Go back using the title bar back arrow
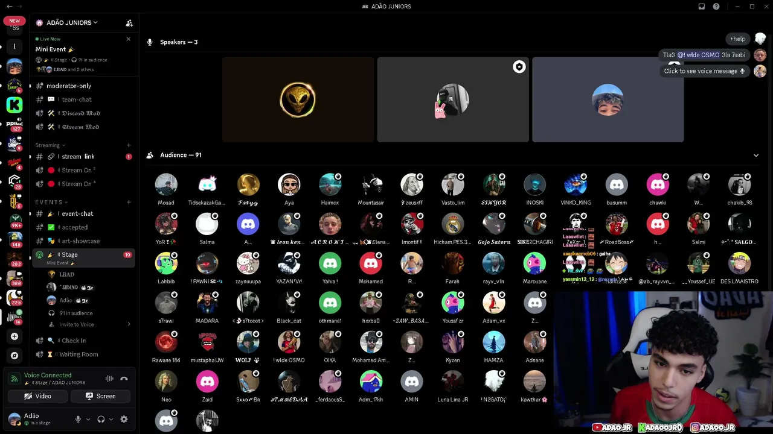 9,7
